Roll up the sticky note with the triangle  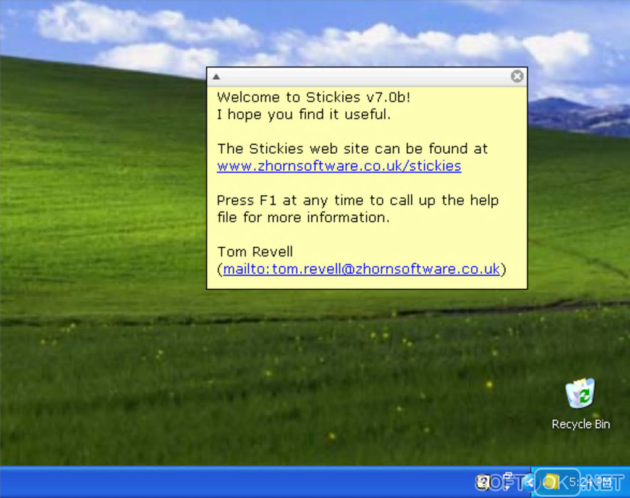(216, 77)
